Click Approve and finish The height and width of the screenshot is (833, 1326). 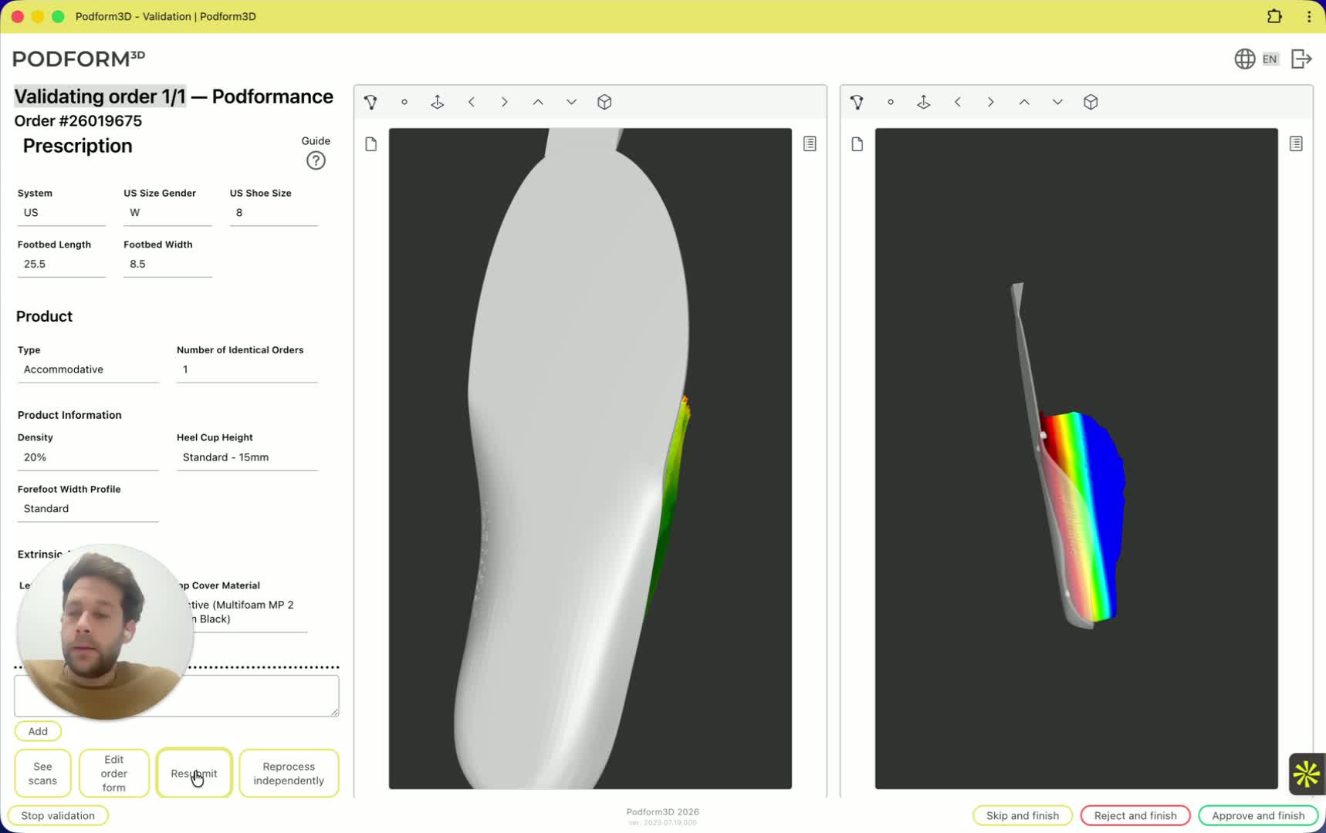[1258, 815]
